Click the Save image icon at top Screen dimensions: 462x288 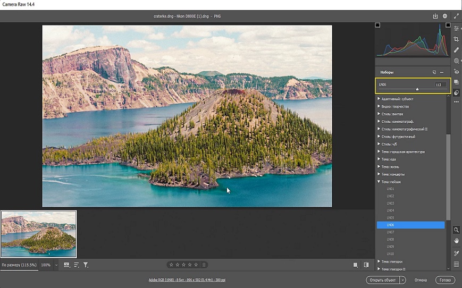click(x=435, y=16)
